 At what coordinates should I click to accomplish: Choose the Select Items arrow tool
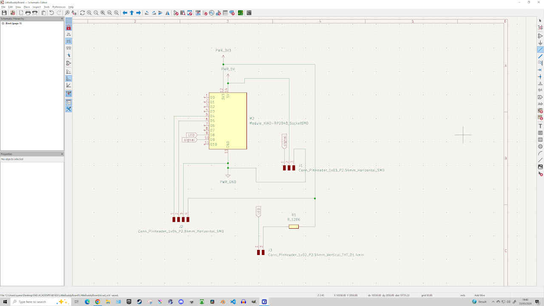pos(541,20)
